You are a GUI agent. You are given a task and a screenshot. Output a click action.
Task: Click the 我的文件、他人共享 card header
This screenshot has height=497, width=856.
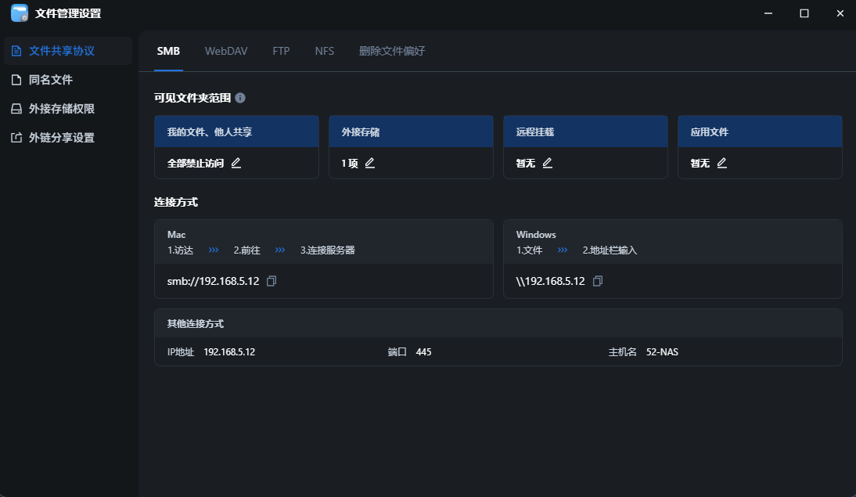[236, 131]
